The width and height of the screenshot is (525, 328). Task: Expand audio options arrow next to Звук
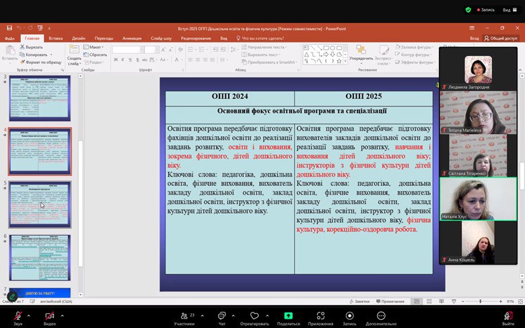tap(30, 315)
